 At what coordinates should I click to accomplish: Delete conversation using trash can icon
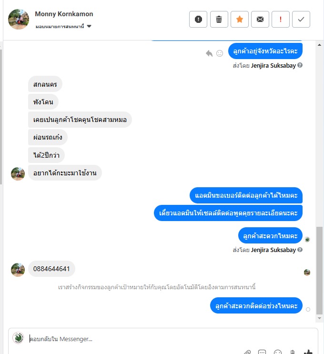point(219,19)
